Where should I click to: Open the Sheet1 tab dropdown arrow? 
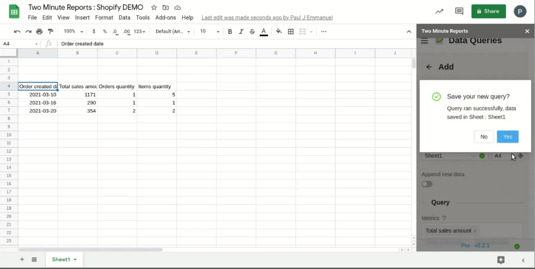[75, 260]
